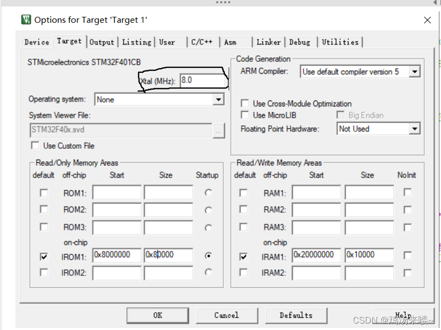The width and height of the screenshot is (441, 330).
Task: Open the Output tab
Action: pos(102,42)
